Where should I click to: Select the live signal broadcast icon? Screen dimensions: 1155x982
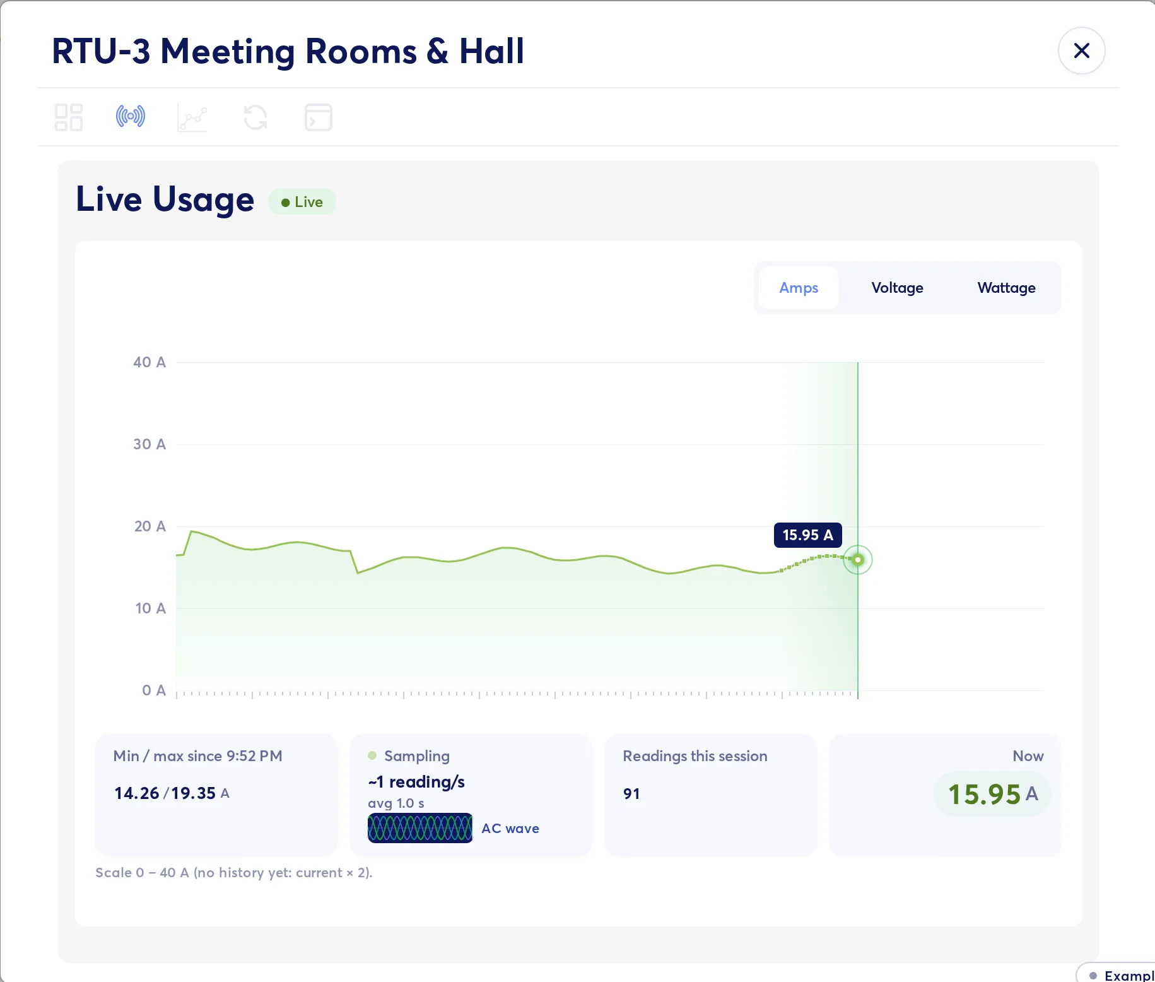tap(131, 117)
